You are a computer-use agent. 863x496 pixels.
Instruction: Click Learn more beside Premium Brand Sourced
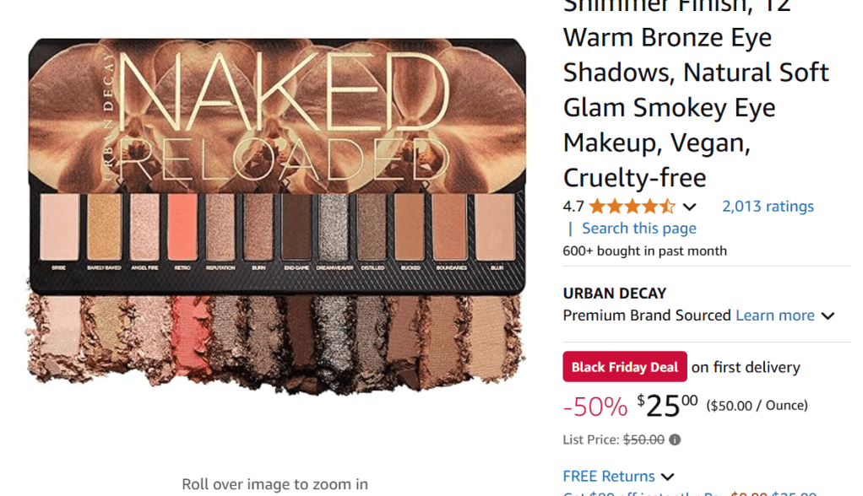pyautogui.click(x=775, y=315)
